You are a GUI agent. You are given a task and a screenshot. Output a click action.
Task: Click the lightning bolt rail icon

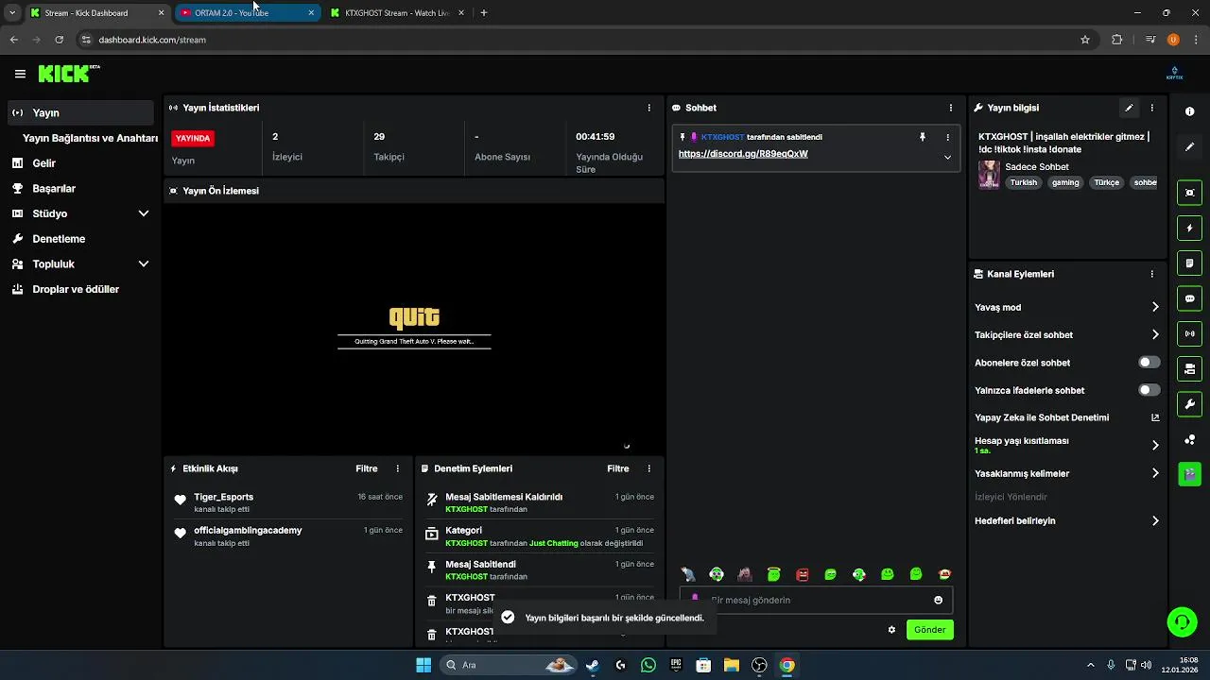point(1190,228)
